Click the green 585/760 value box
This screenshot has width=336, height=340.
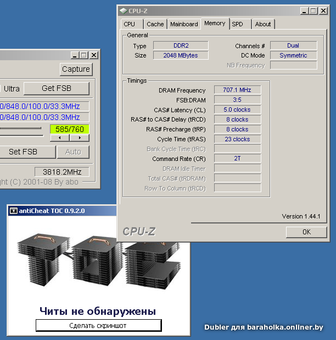[x=70, y=129]
